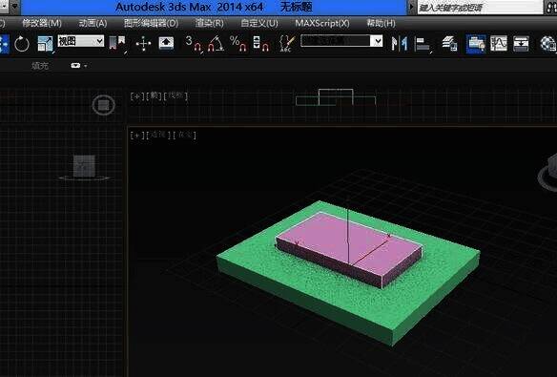The width and height of the screenshot is (557, 377).
Task: Click the Align tool icon
Action: [423, 44]
